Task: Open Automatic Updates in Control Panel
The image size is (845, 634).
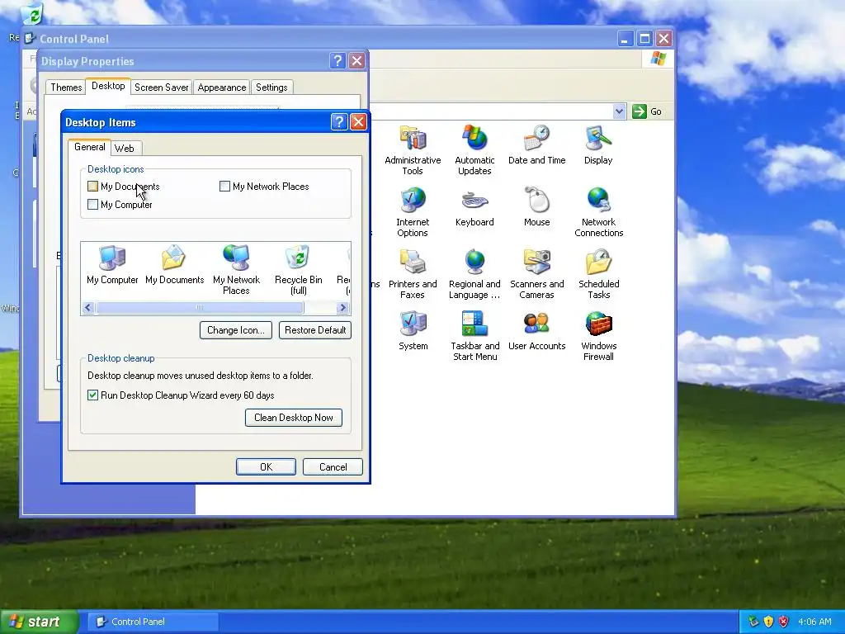Action: [x=474, y=150]
